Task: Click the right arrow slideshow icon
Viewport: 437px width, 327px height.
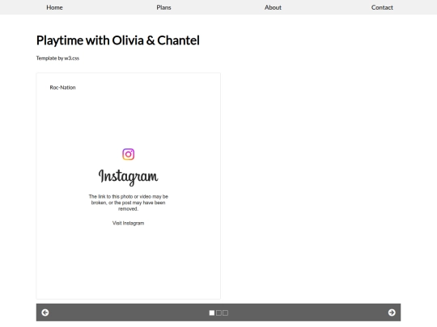Action: 392,312
